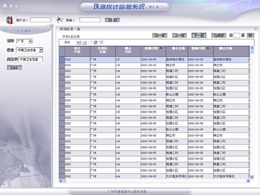Click the colorful users icon beside 用户名
This screenshot has height=195, width=260.
(x=10, y=20)
